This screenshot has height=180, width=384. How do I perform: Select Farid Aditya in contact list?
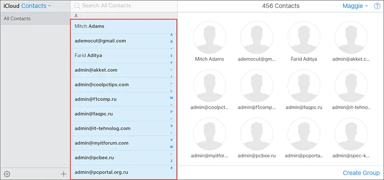coord(123,56)
